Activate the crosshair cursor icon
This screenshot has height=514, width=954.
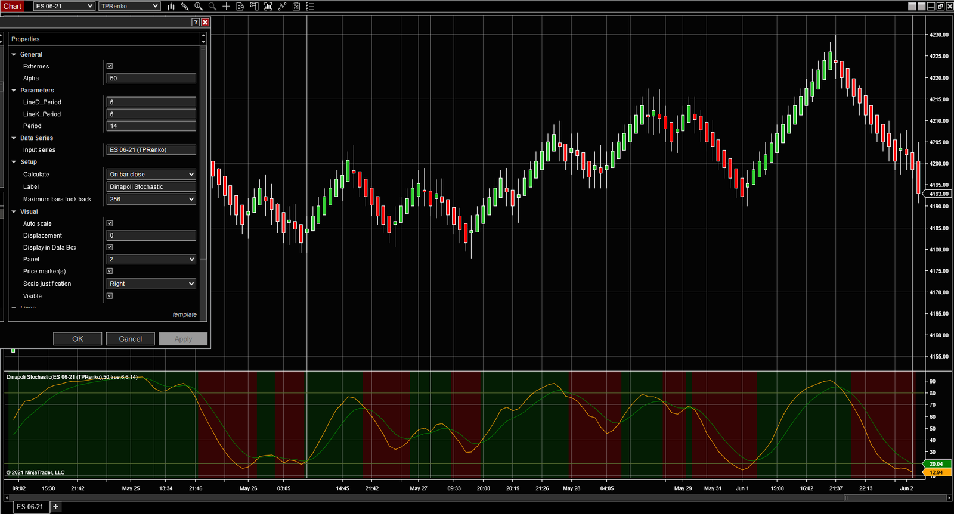coord(226,7)
